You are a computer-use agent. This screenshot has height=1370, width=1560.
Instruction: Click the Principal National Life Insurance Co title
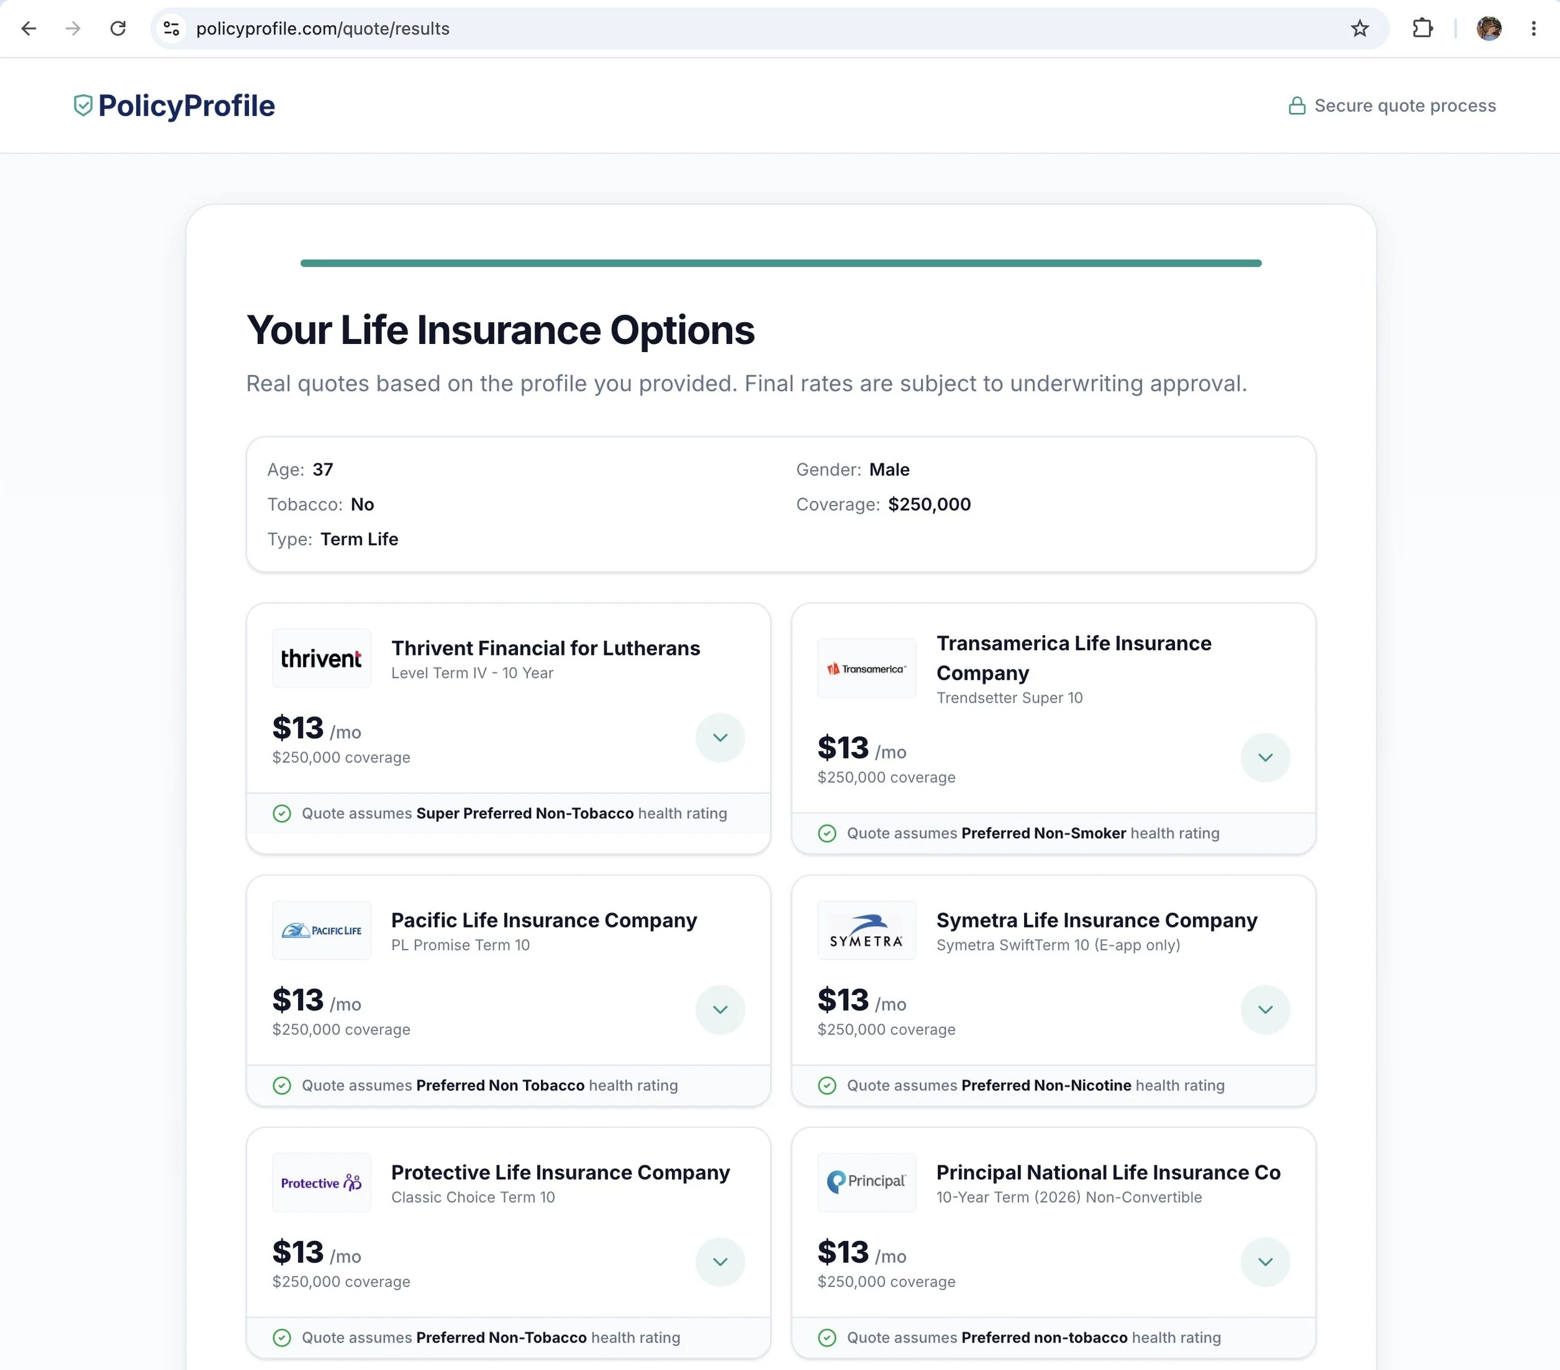pyautogui.click(x=1108, y=1172)
